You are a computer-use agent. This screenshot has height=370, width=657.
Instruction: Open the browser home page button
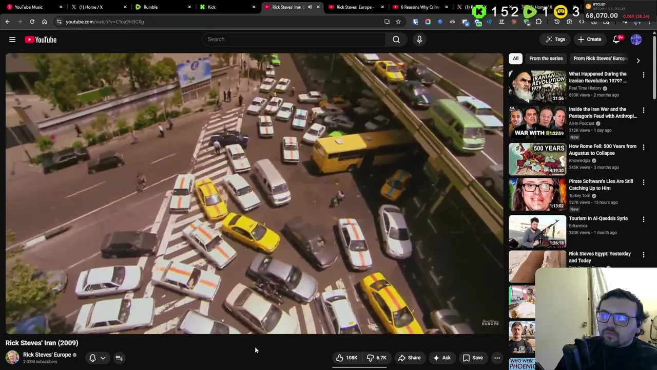tap(44, 22)
